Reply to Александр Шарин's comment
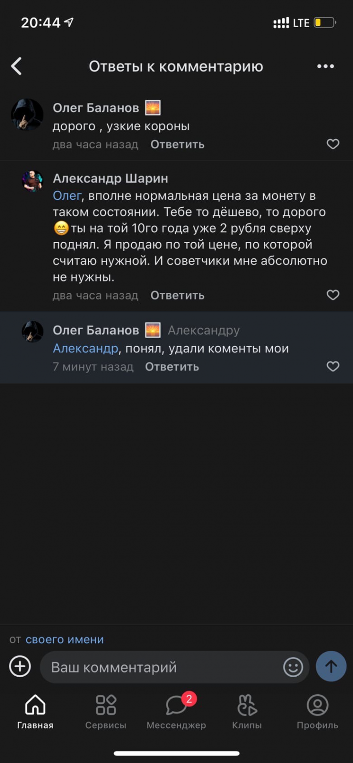 point(177,296)
